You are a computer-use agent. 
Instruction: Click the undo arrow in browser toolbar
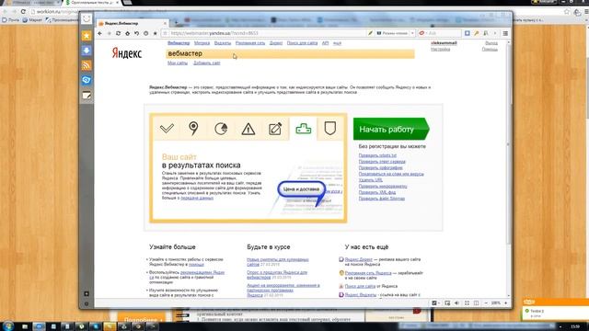[x=136, y=33]
